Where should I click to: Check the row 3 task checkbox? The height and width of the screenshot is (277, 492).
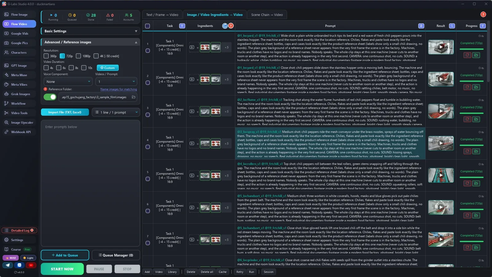(x=148, y=115)
